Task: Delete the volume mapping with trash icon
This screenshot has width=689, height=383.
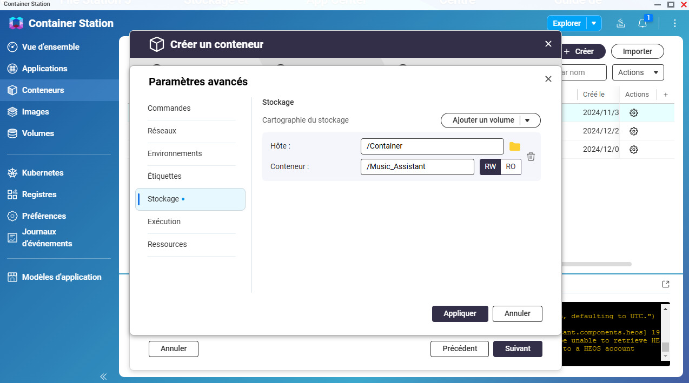Action: click(x=531, y=157)
